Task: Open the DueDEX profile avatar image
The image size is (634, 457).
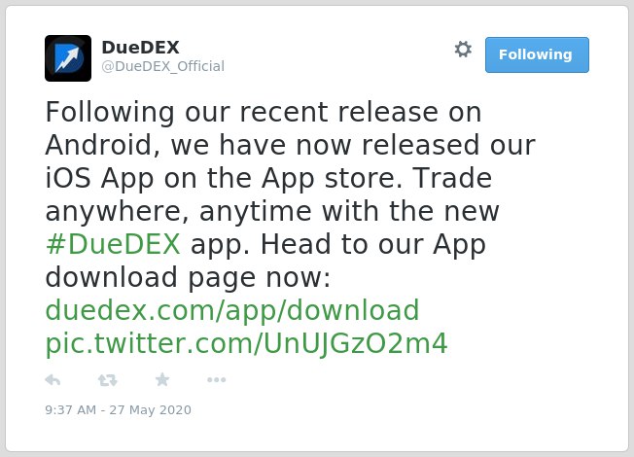Action: click(x=68, y=58)
